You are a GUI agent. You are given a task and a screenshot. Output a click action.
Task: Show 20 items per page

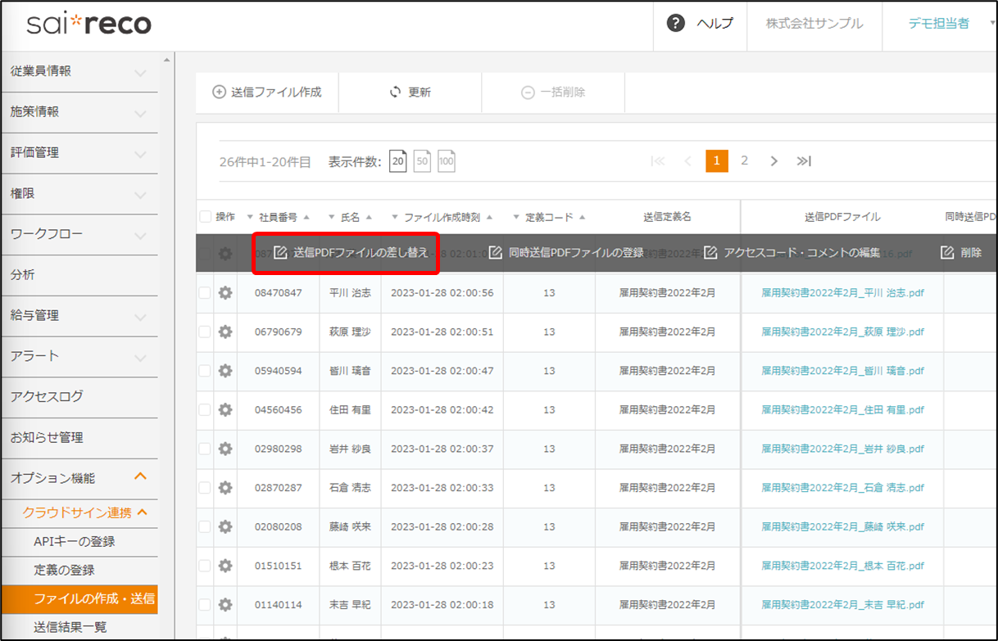[397, 161]
